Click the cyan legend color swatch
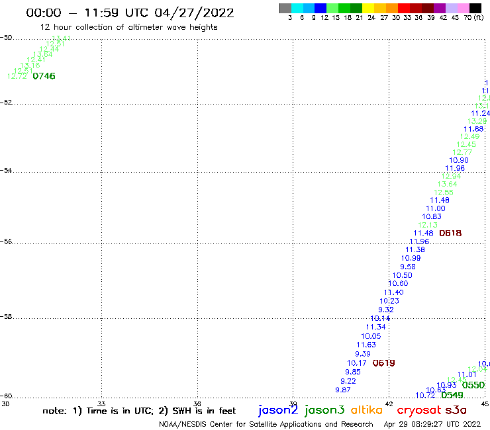This screenshot has width=490, height=430. click(297, 8)
